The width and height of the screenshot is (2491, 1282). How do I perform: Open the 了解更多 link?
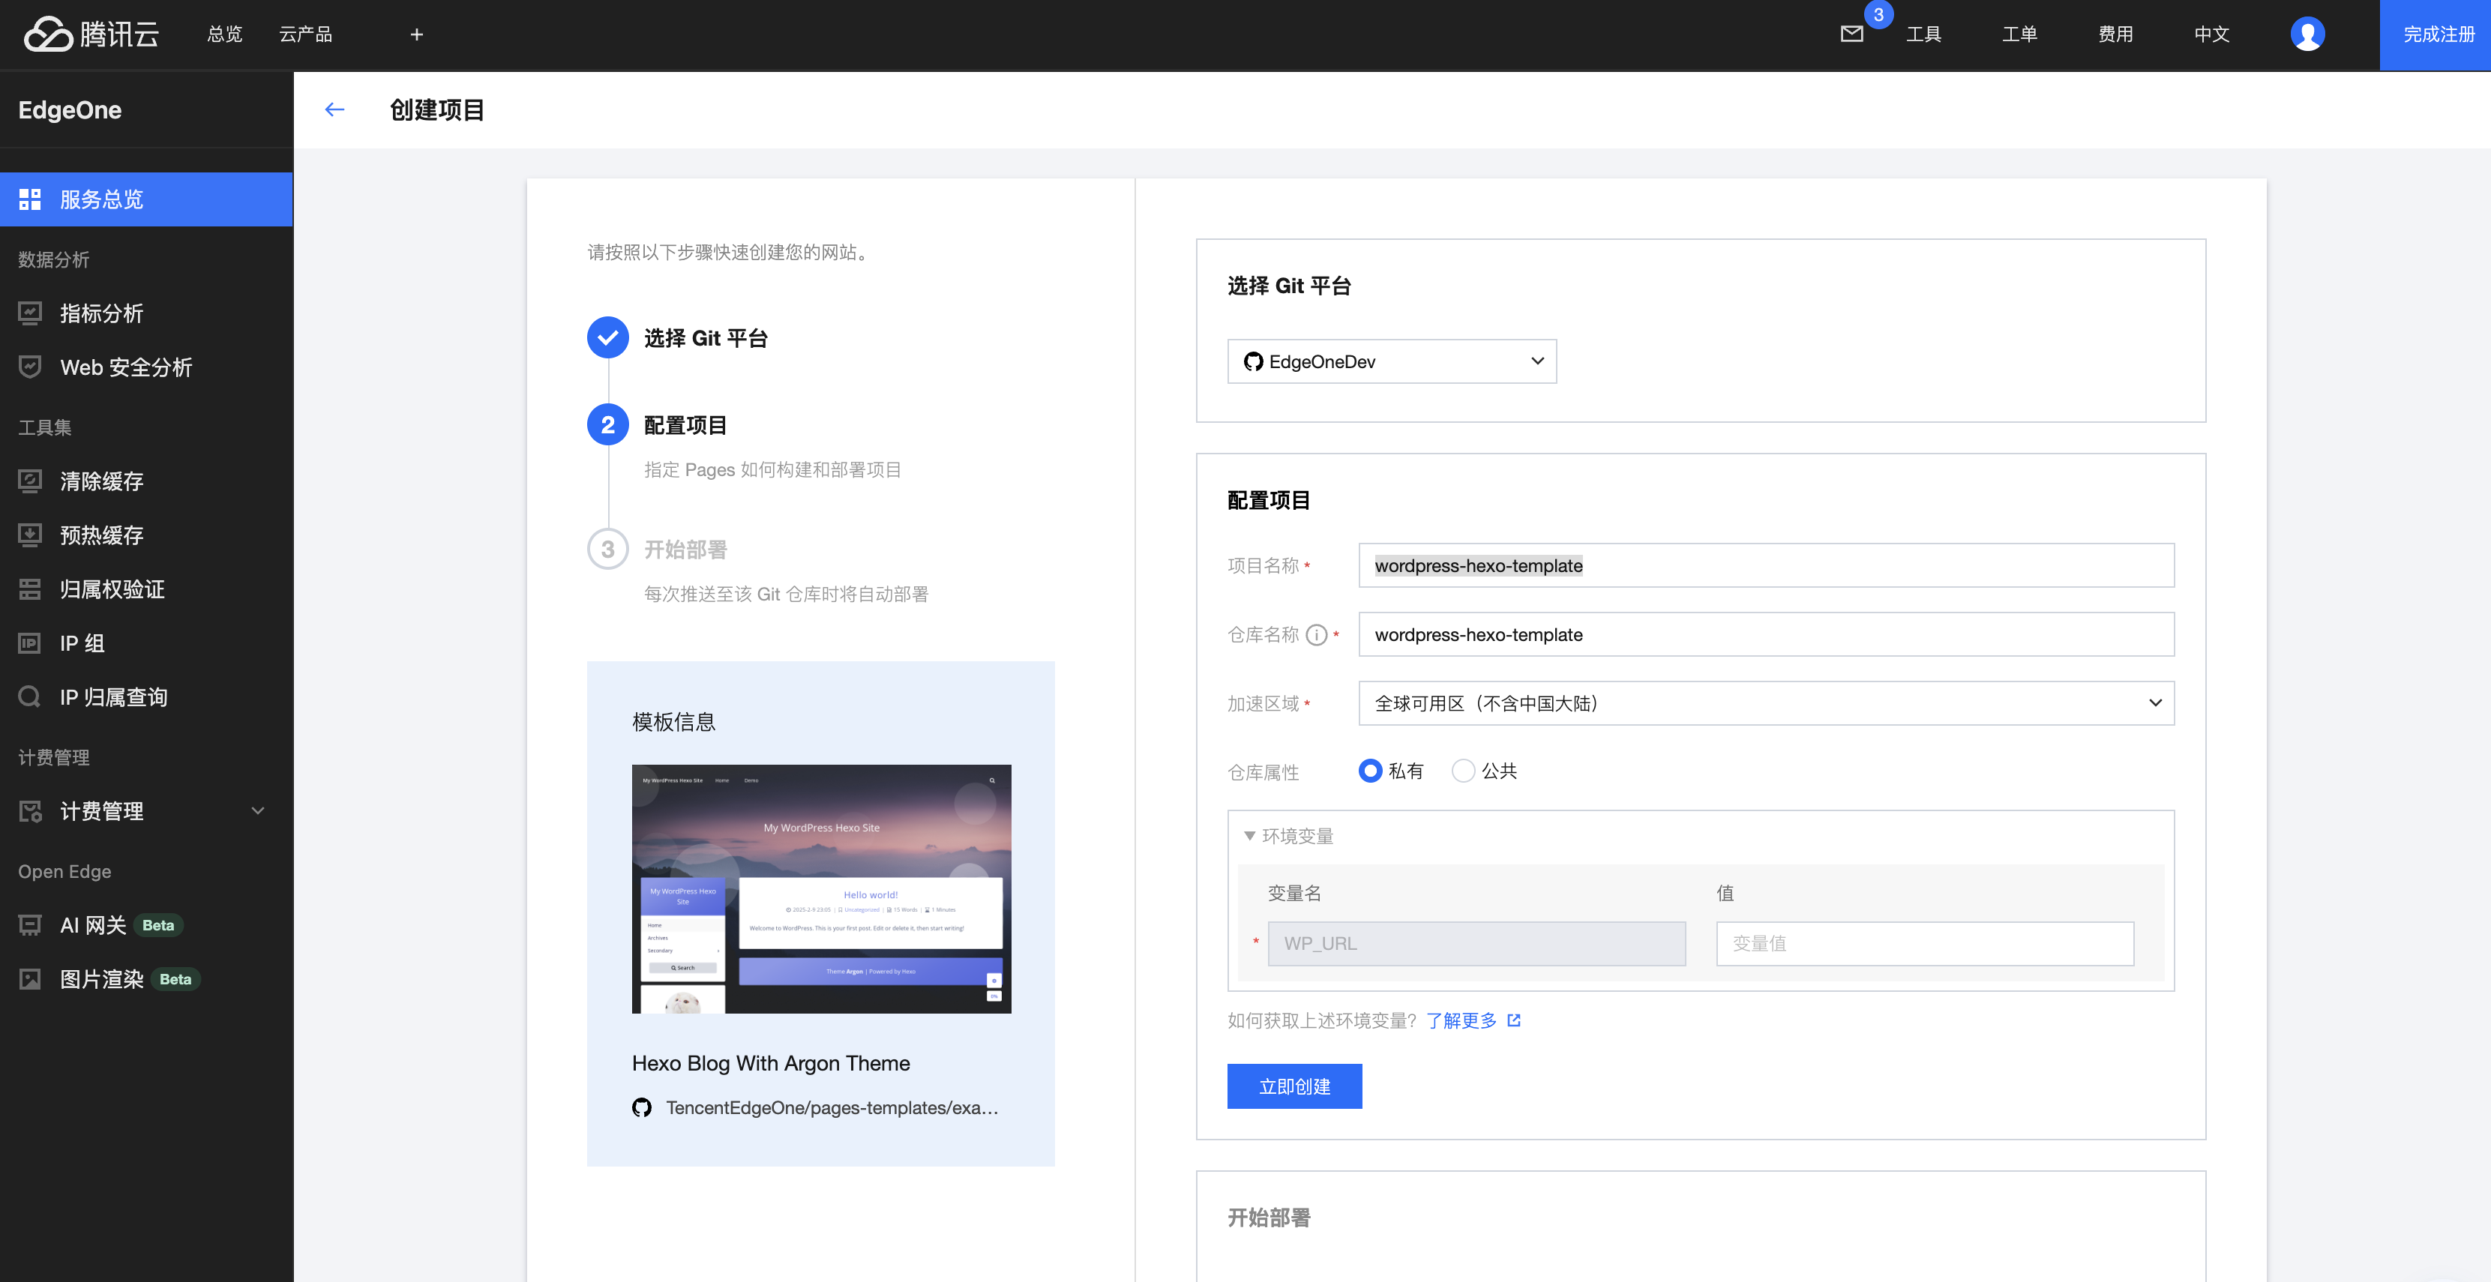pos(1461,1021)
